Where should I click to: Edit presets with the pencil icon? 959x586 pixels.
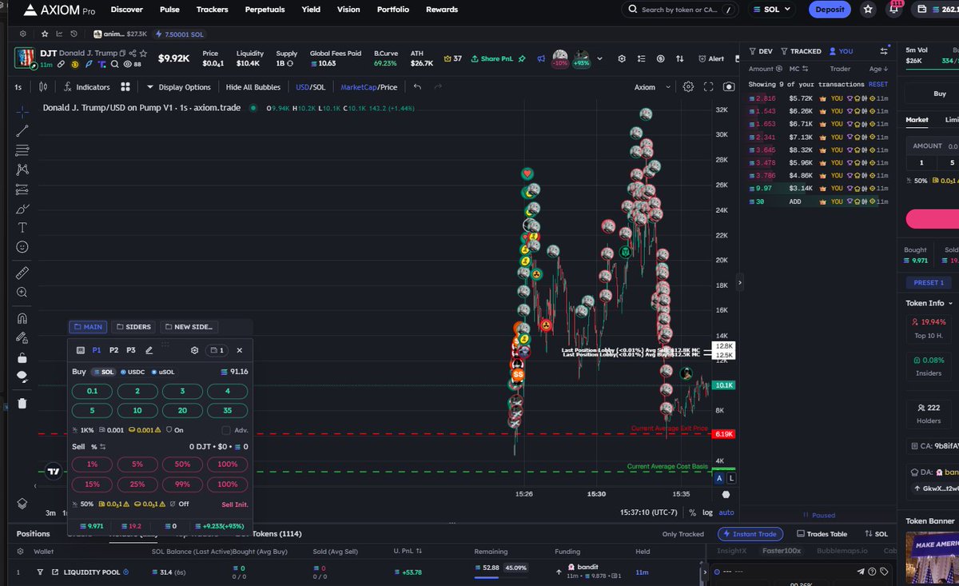[149, 350]
